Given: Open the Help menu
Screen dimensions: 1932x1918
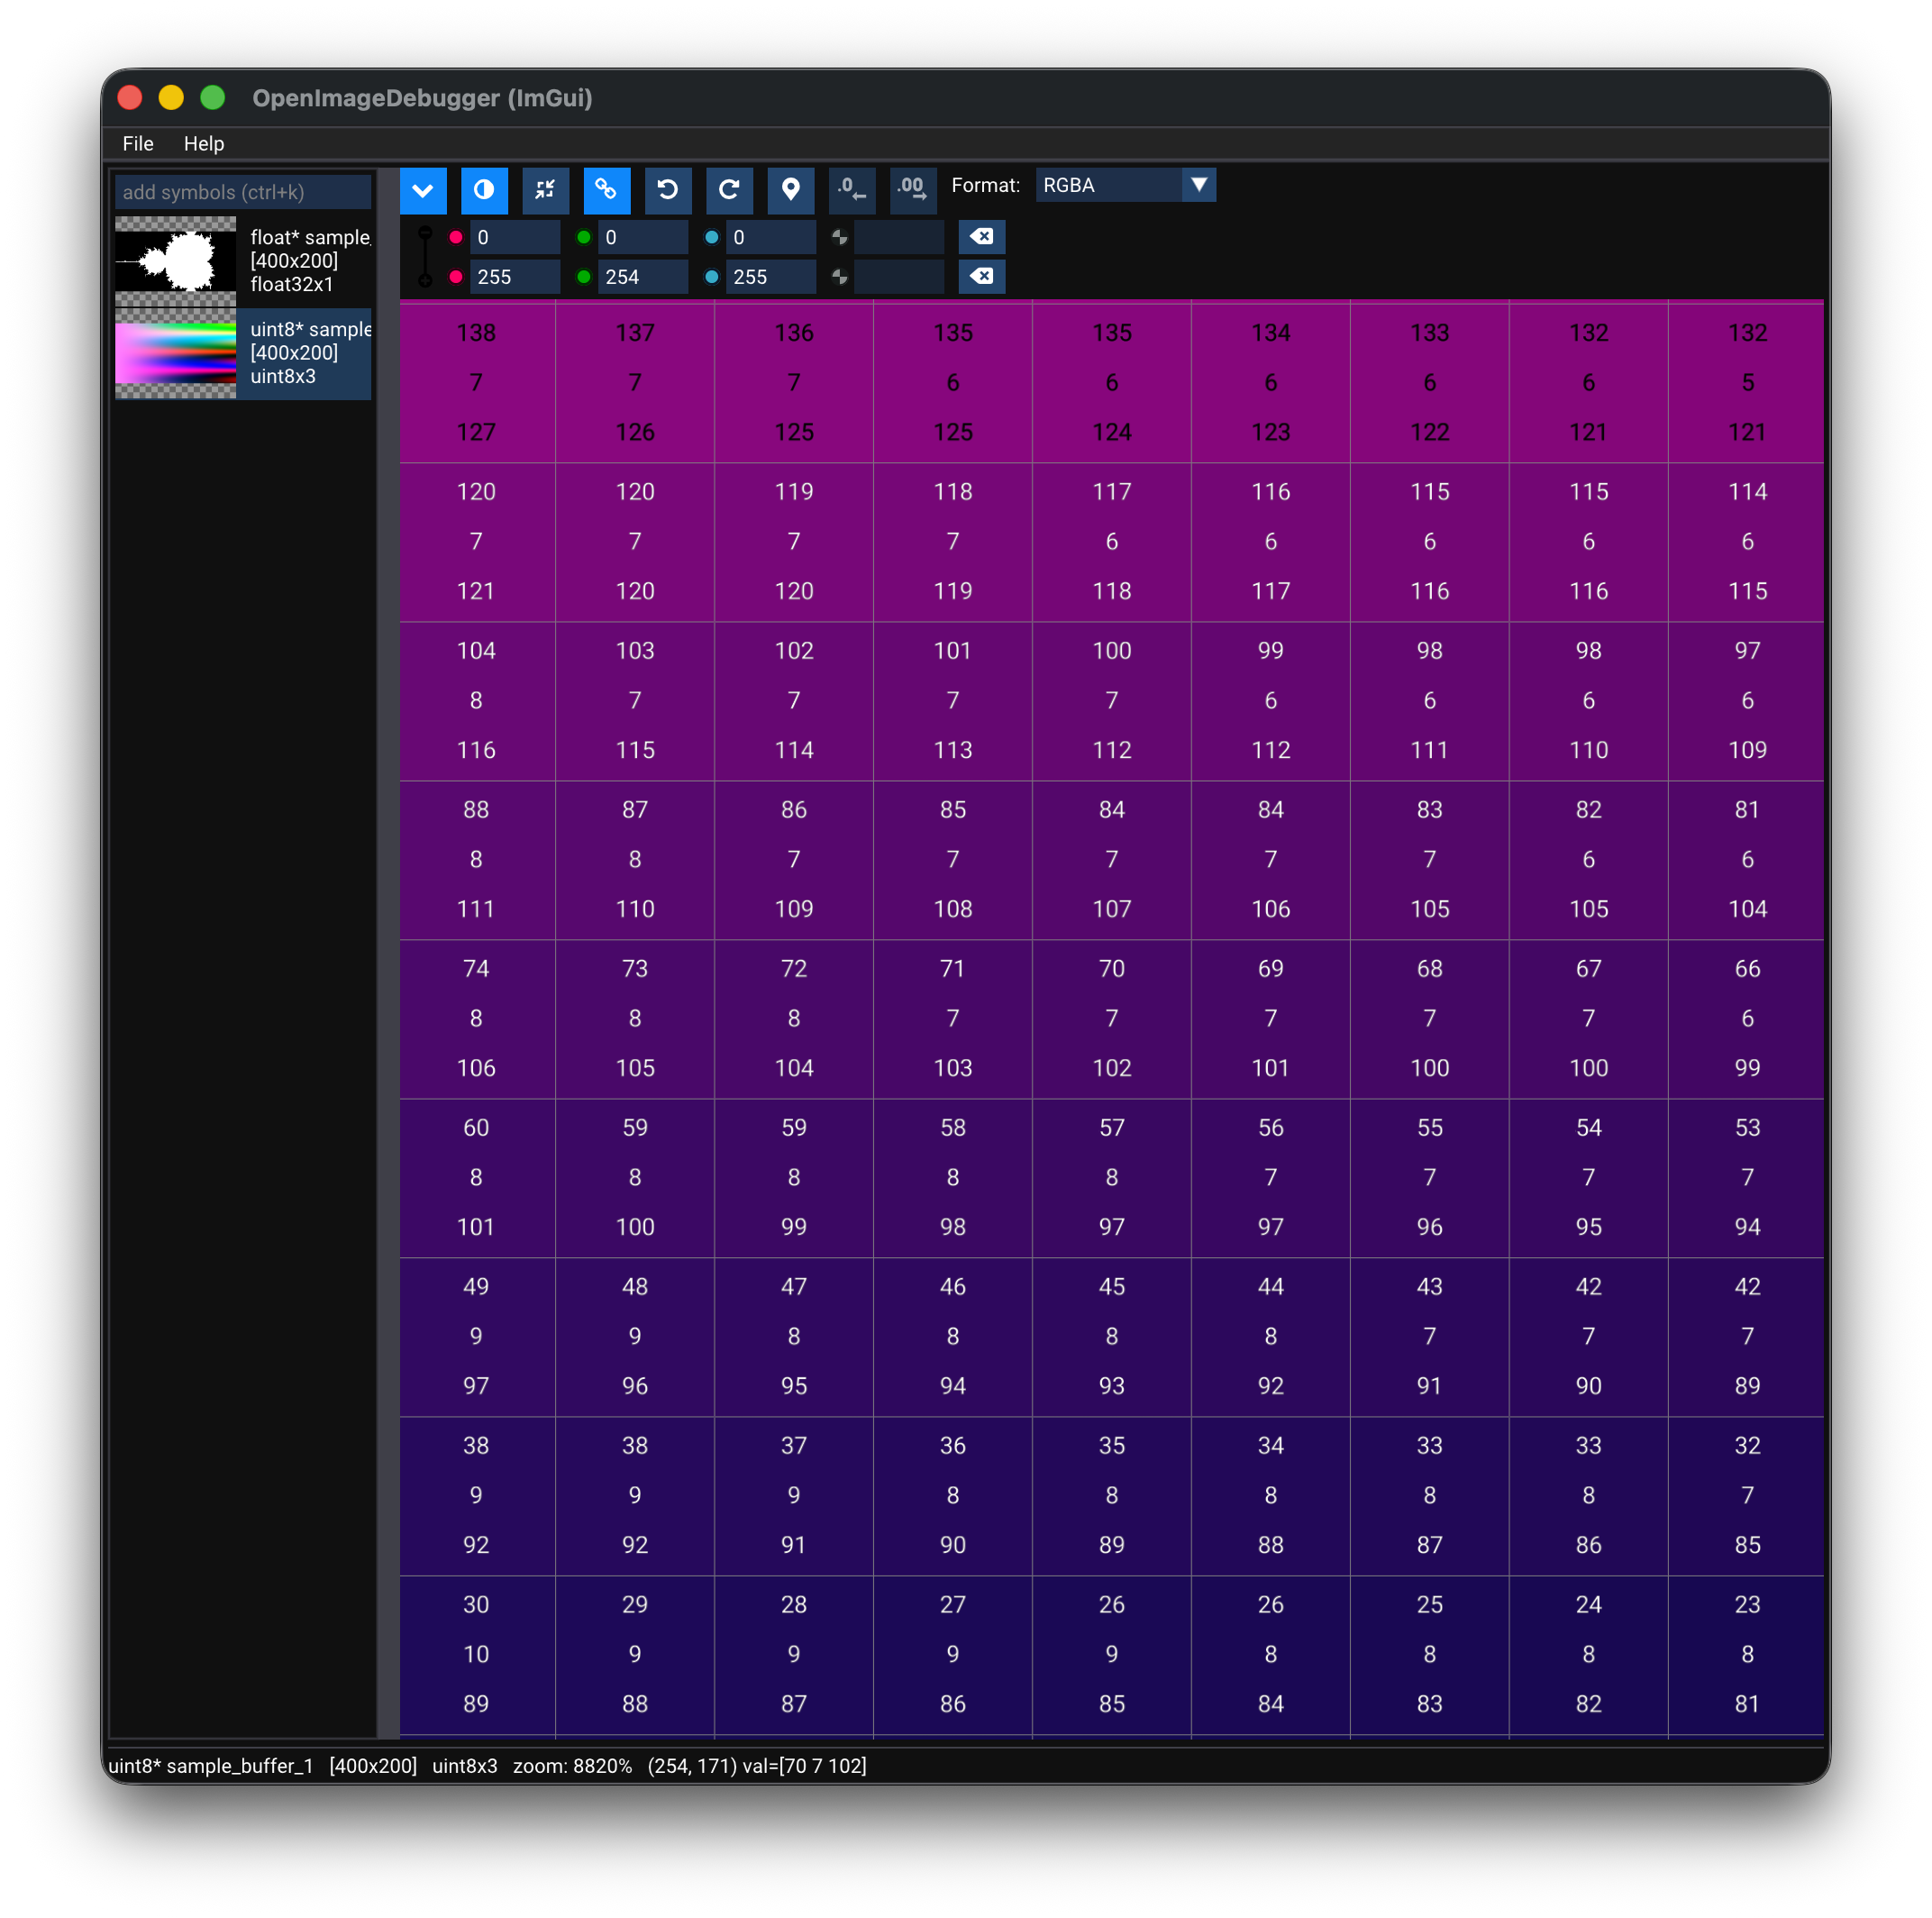Looking at the screenshot, I should pos(204,143).
